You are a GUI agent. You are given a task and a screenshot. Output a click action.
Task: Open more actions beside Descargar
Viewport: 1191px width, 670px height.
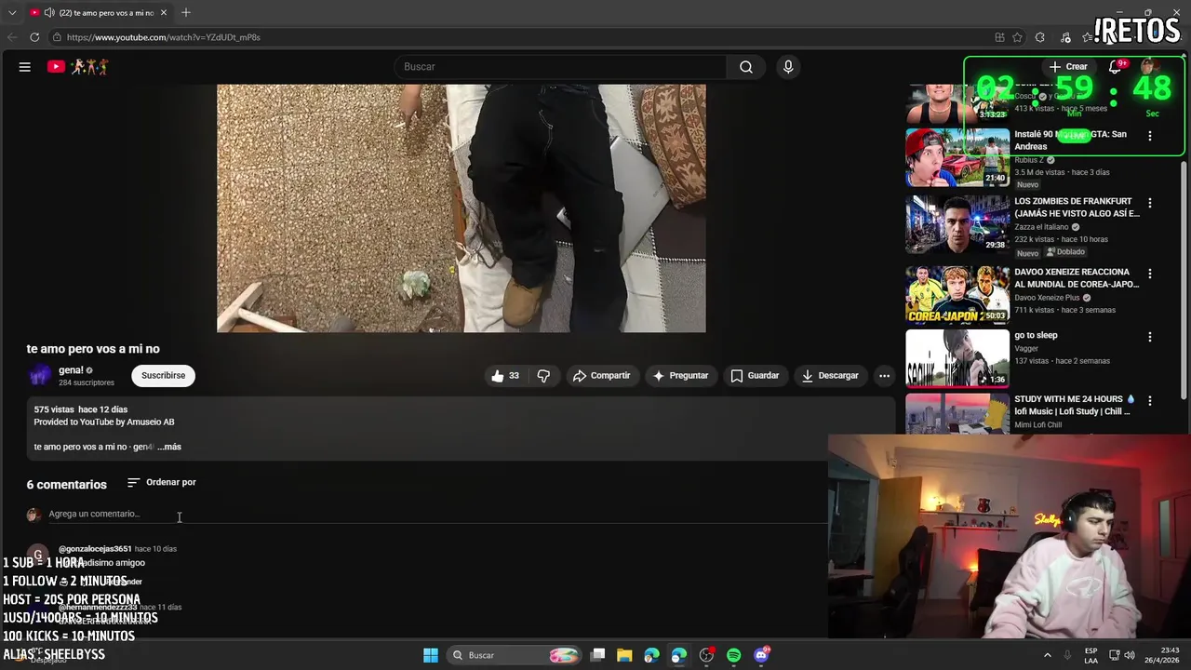click(x=884, y=376)
